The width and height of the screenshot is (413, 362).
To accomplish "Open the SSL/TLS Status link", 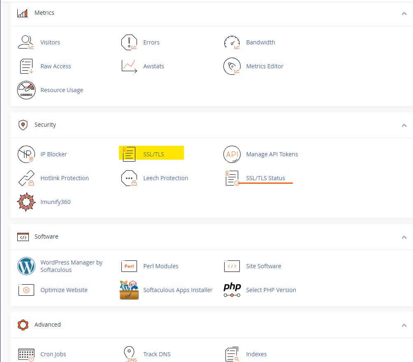I will click(x=265, y=178).
